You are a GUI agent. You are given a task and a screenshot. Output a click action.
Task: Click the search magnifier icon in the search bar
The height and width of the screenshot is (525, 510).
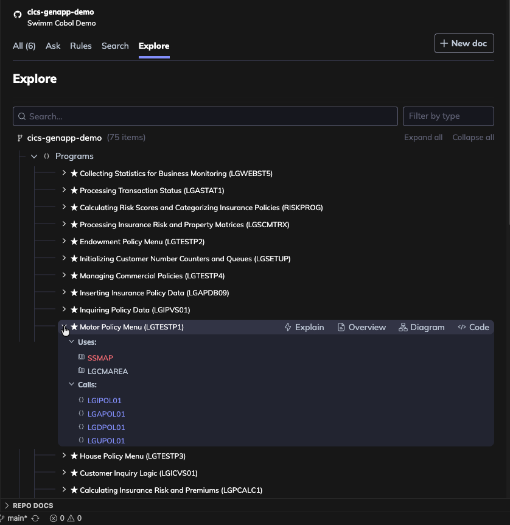point(22,116)
